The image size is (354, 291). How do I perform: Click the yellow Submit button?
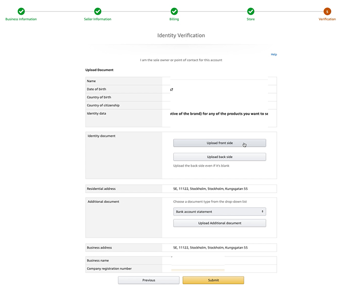(213, 280)
